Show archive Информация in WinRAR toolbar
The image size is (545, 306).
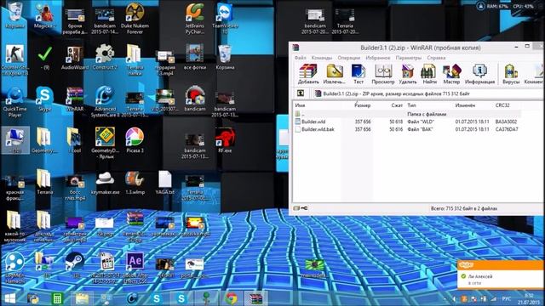(x=479, y=74)
